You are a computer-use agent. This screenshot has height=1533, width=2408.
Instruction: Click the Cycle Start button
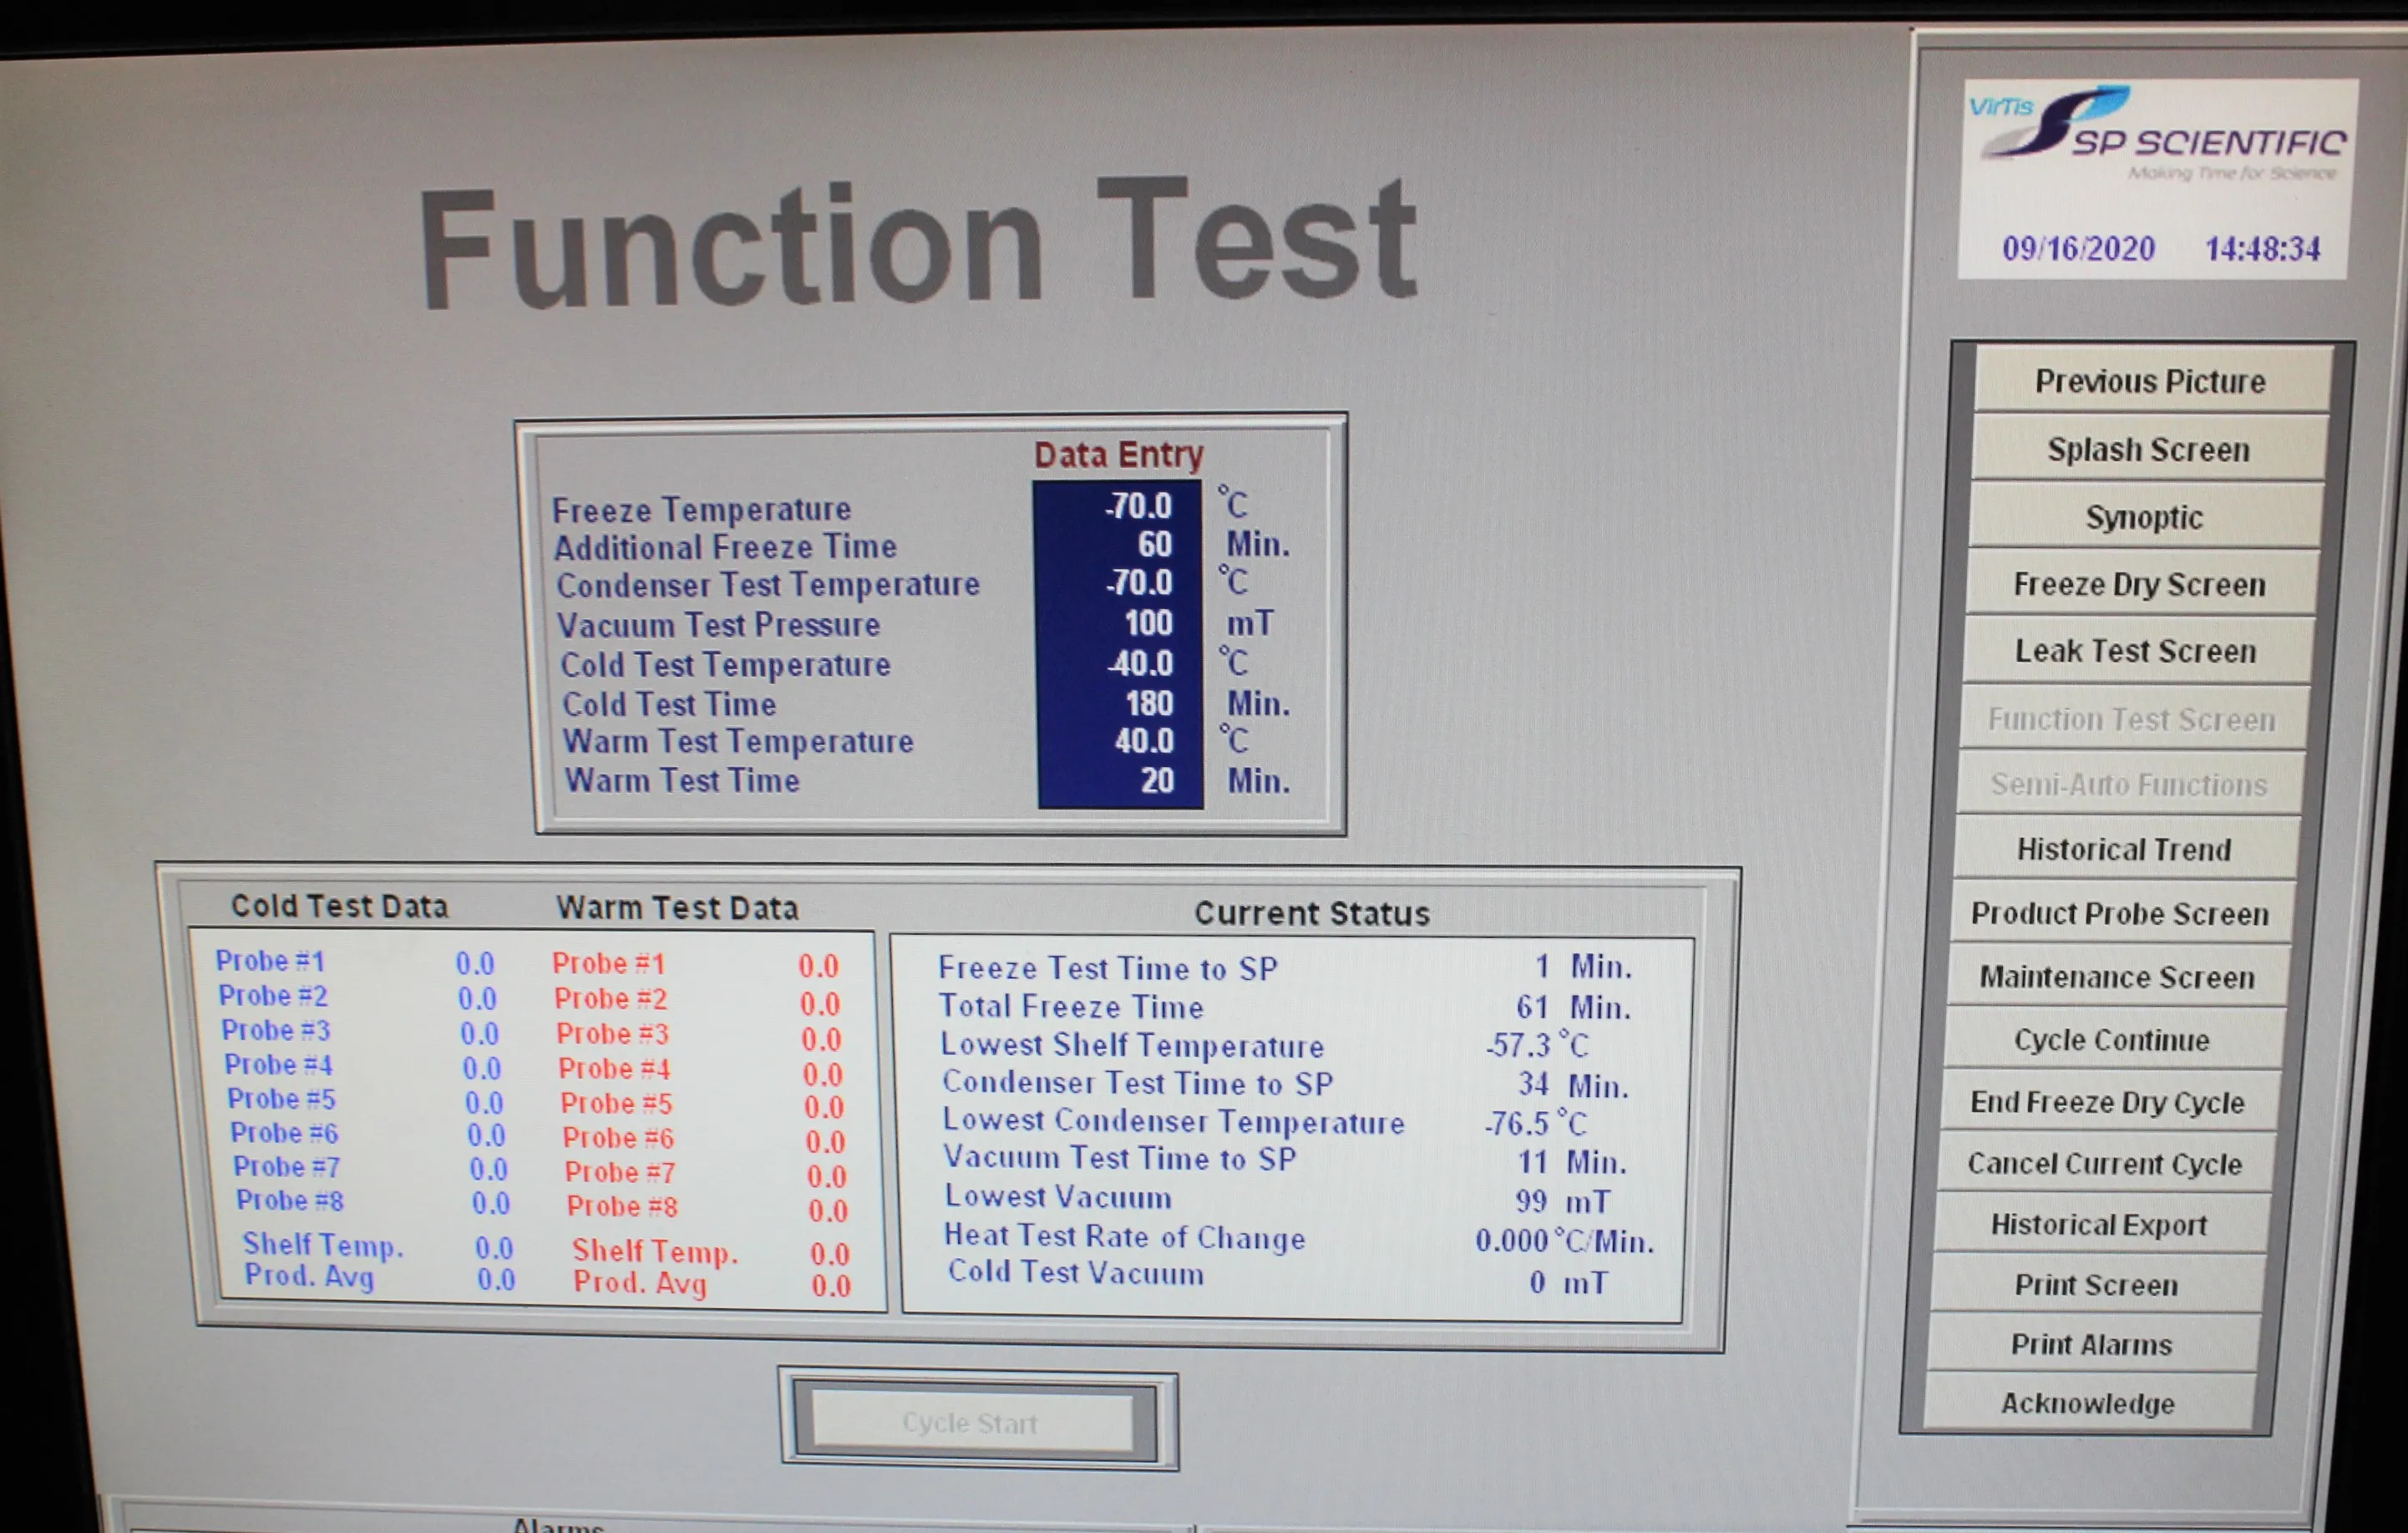(x=973, y=1421)
